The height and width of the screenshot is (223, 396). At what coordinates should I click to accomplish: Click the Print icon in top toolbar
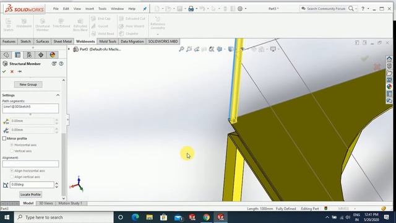tap(191, 9)
